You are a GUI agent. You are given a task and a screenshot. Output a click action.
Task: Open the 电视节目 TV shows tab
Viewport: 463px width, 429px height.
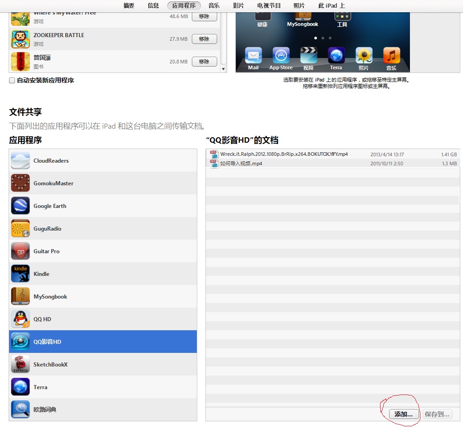269,5
